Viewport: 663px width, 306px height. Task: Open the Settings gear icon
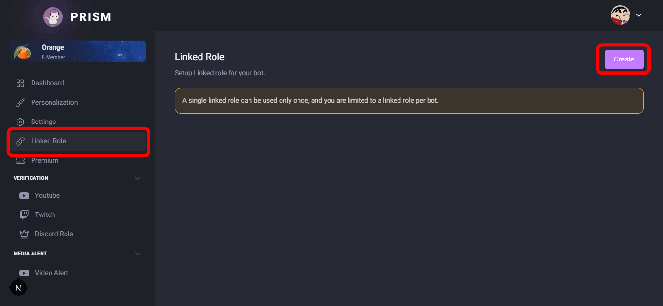[20, 122]
